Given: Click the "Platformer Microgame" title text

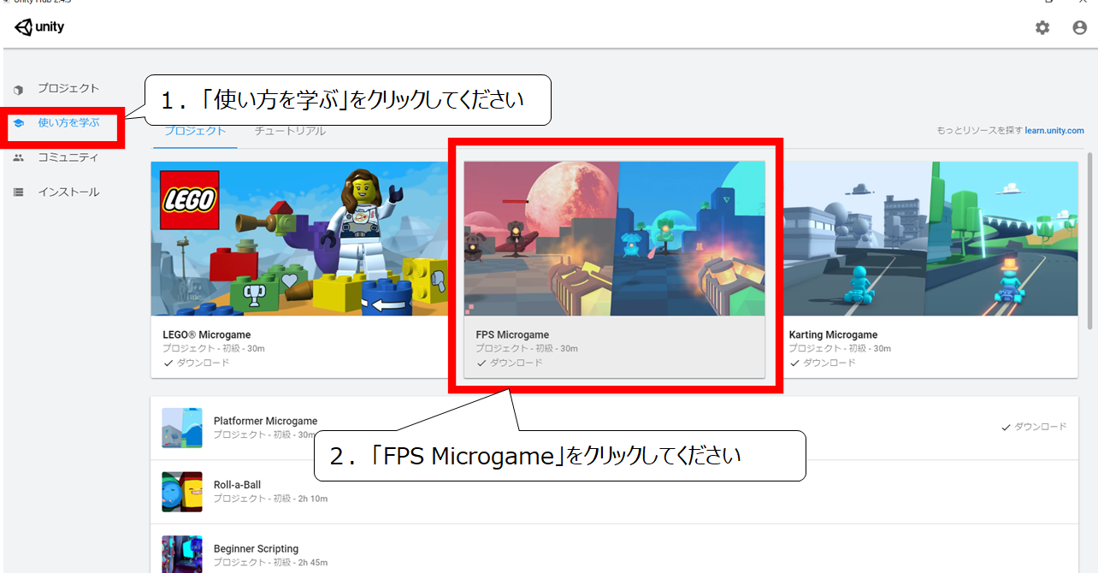Looking at the screenshot, I should point(266,421).
